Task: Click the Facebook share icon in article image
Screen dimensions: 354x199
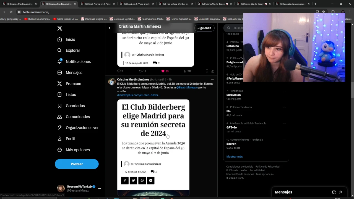Action: [125, 180]
